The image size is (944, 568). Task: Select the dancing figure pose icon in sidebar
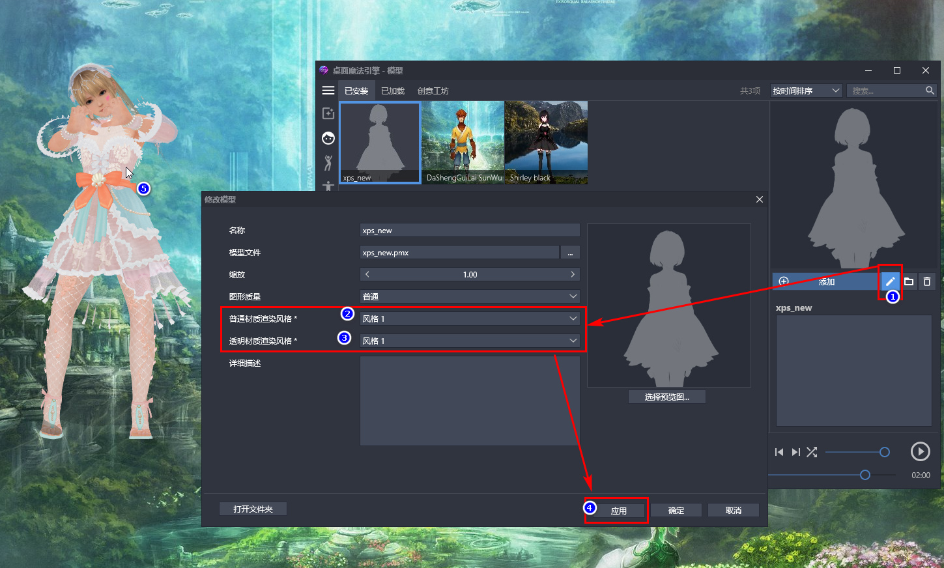point(328,163)
